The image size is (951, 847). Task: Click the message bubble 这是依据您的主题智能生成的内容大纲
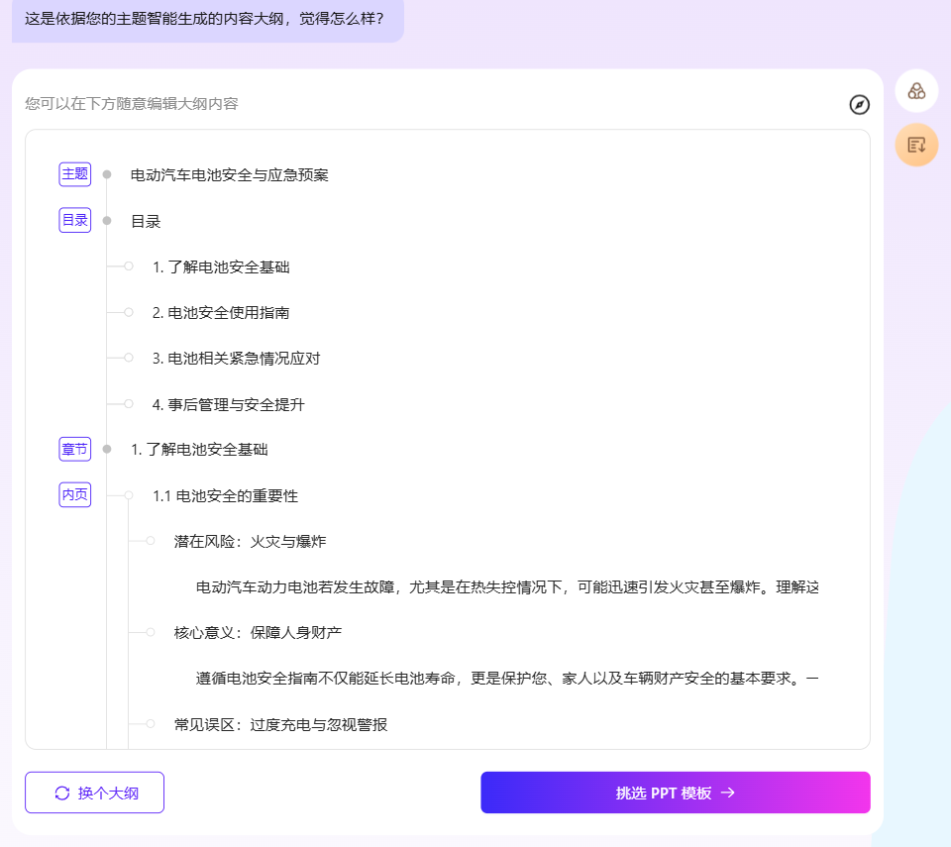[x=207, y=20]
